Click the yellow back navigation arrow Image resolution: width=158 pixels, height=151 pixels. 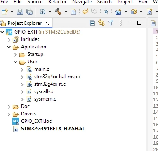(85, 12)
